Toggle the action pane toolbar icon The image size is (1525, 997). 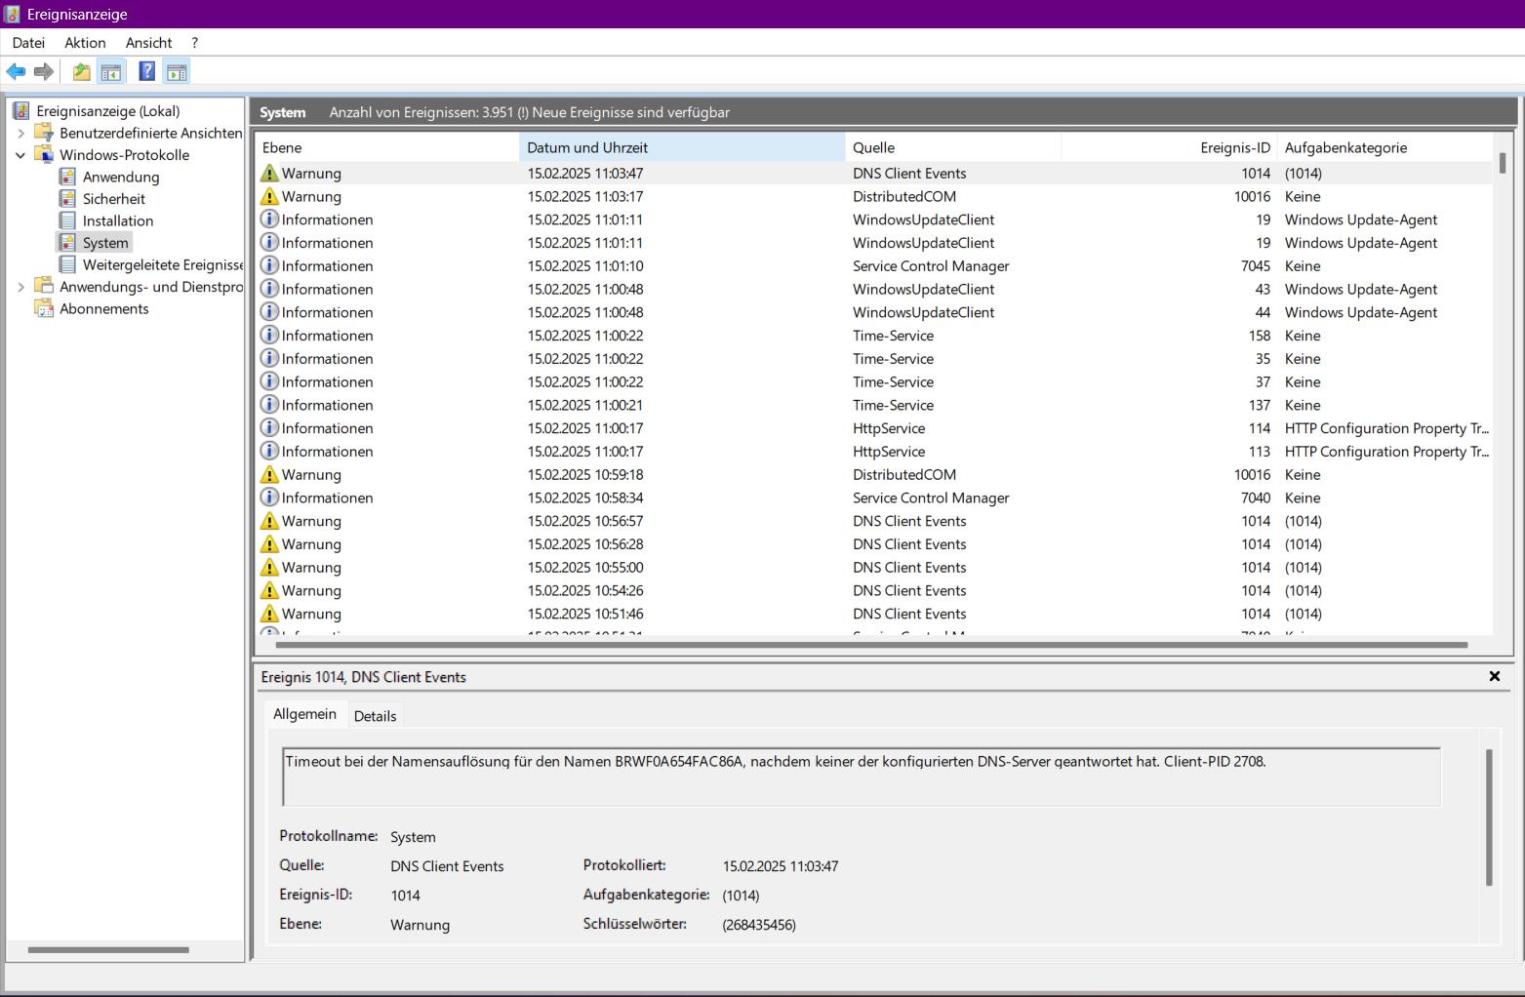coord(177,71)
